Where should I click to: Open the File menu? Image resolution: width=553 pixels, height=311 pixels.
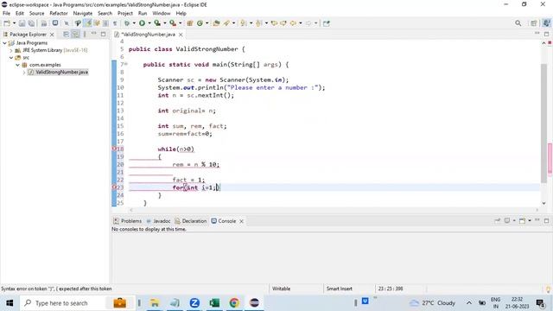6,13
